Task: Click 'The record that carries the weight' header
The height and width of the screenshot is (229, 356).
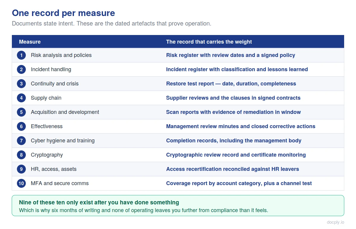Action: tap(209, 42)
